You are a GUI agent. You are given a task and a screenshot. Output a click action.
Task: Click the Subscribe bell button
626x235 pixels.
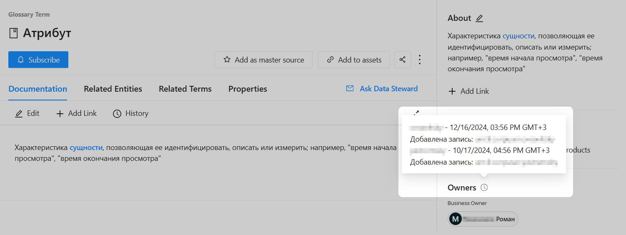tap(38, 60)
